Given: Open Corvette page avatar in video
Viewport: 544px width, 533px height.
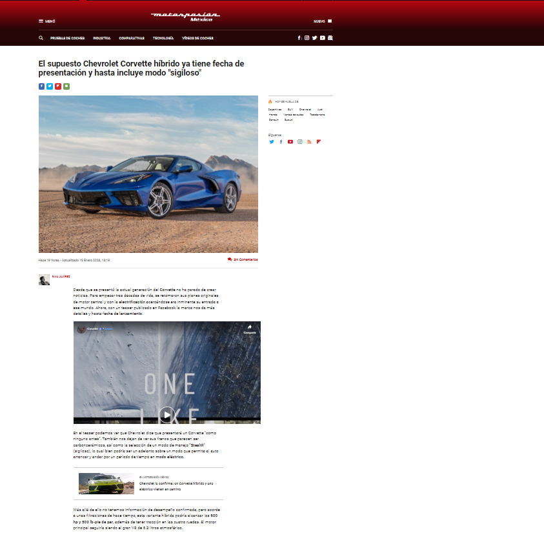Looking at the screenshot, I should [x=81, y=329].
